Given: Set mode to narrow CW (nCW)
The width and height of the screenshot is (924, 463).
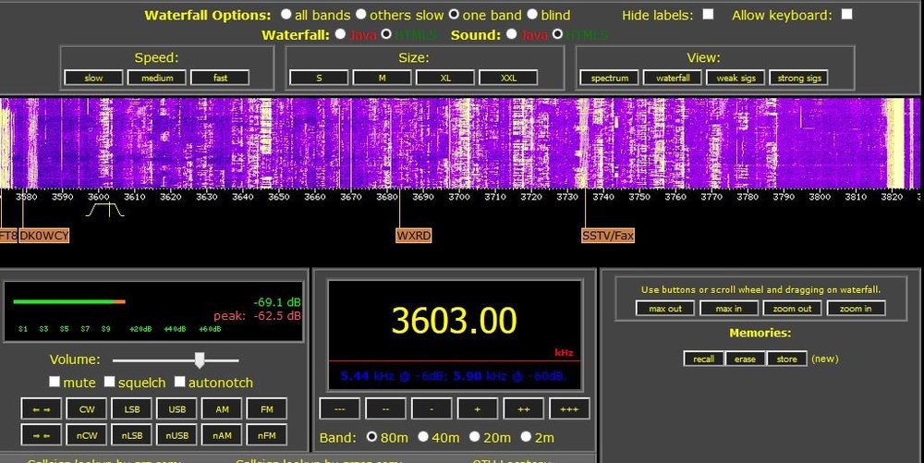Looking at the screenshot, I should pos(86,434).
